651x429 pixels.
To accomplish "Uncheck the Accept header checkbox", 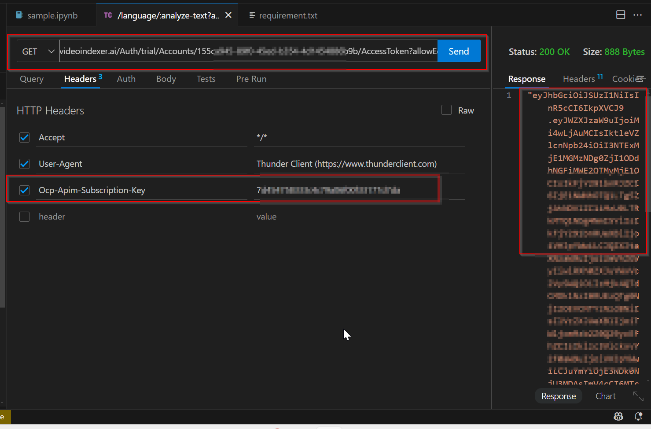I will [x=25, y=138].
